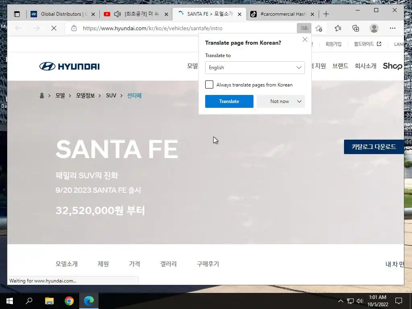Close the SANTA FE tab
This screenshot has height=309, width=412.
click(x=239, y=14)
